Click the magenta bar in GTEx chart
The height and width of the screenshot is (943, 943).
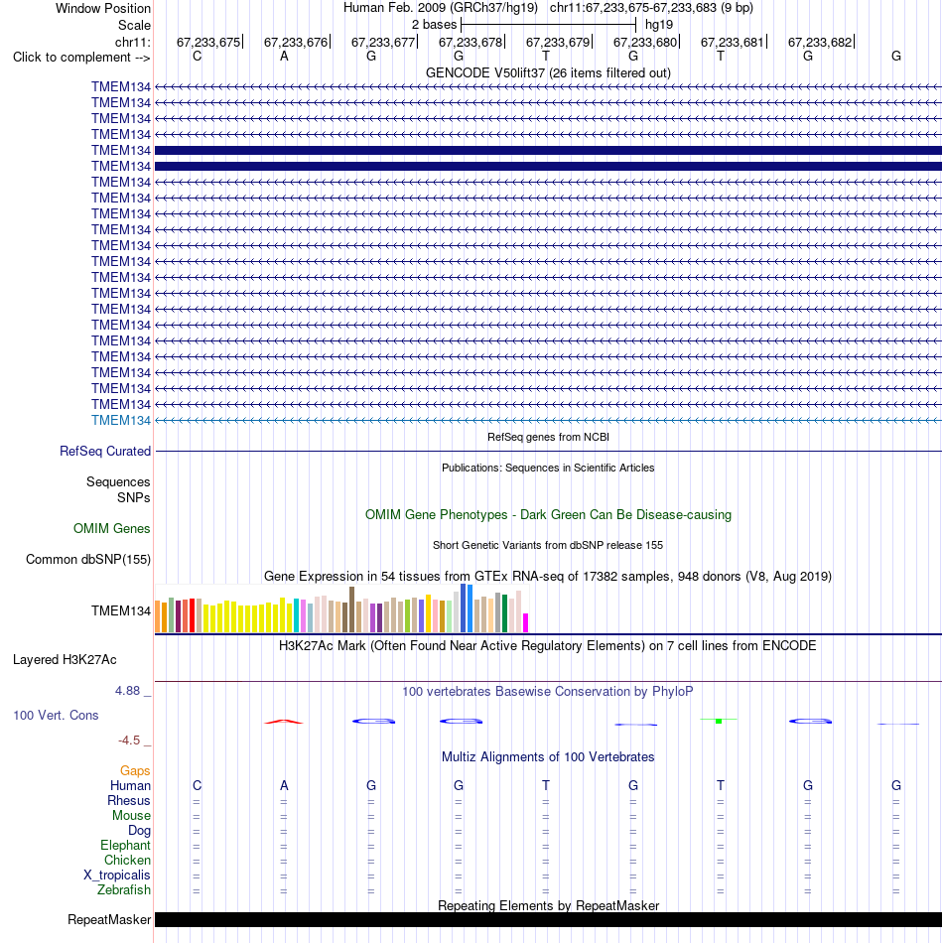click(x=526, y=622)
